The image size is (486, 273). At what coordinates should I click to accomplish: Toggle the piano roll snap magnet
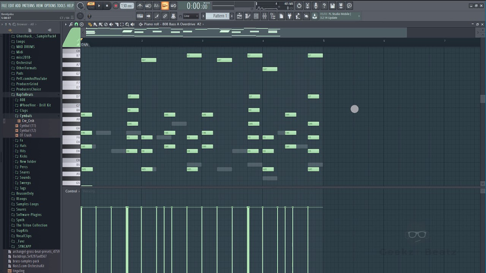click(76, 24)
